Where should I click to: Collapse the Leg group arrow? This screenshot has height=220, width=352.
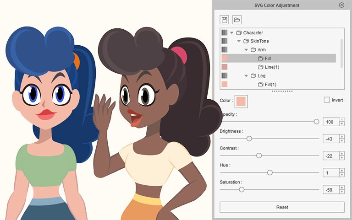click(246, 76)
